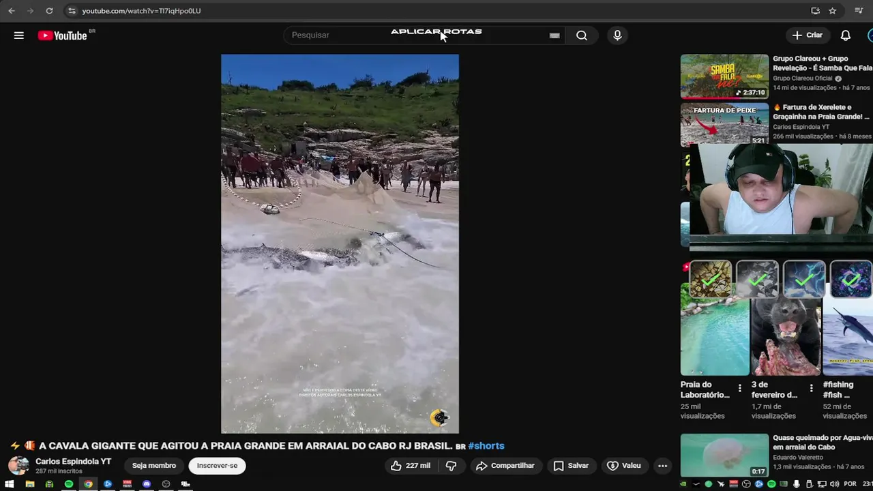Click the microphone tray icon
The image size is (873, 491).
click(797, 484)
